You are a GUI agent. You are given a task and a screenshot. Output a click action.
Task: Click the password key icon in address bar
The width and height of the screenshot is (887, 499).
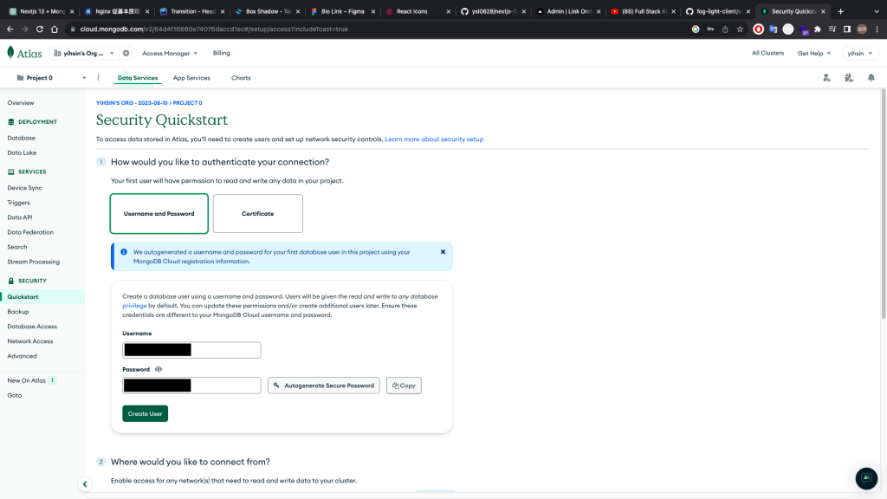(x=710, y=29)
